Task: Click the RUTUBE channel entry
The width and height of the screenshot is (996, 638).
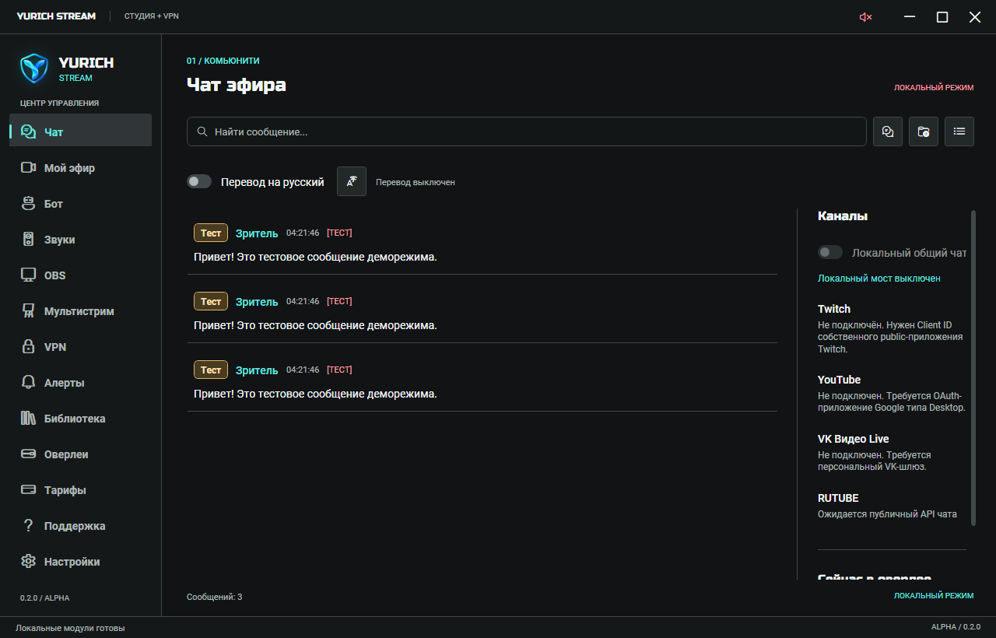Action: 892,506
